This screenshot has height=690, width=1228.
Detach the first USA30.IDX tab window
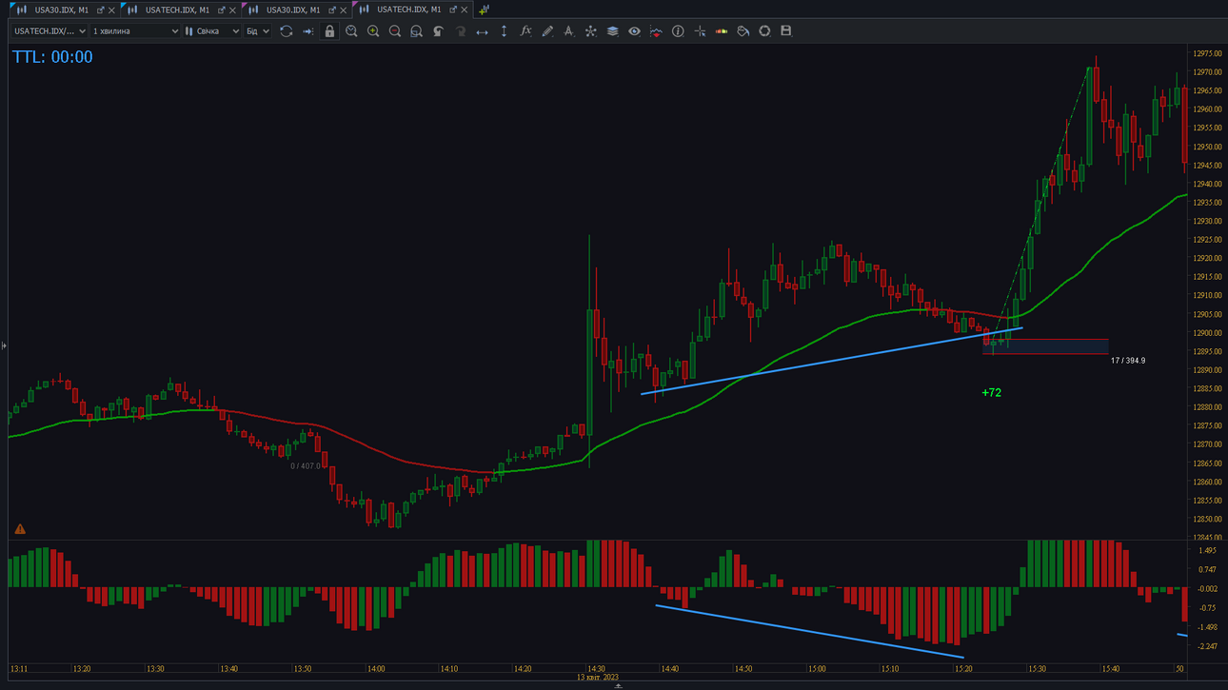101,10
